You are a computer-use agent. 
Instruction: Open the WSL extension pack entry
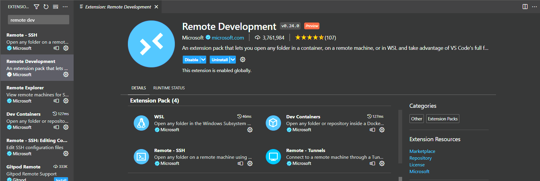[x=193, y=123]
